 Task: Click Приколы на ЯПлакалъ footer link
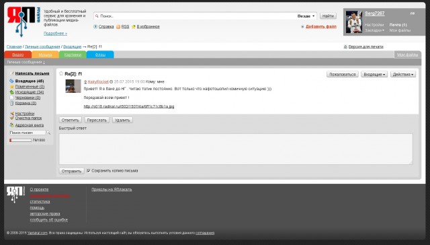(112, 190)
